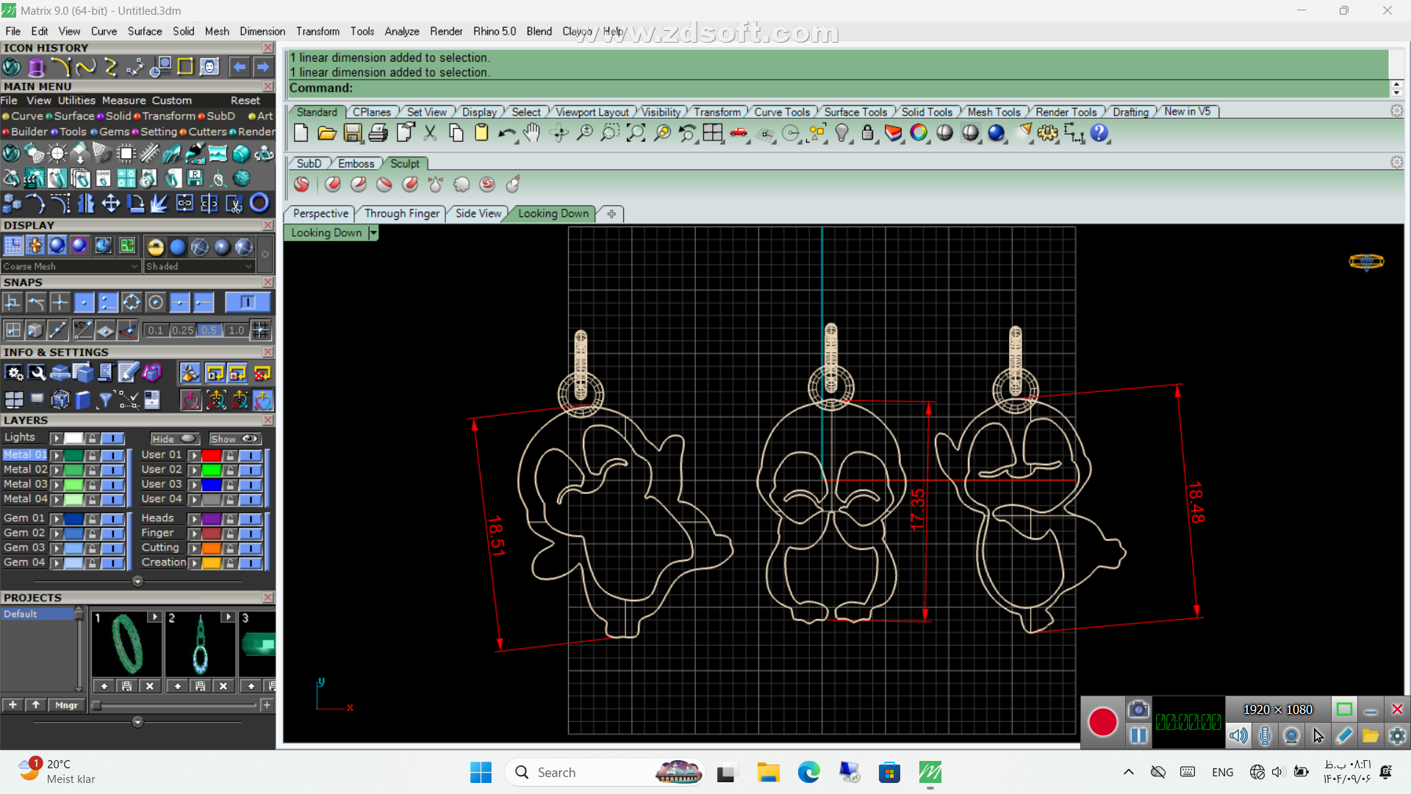The image size is (1411, 794).
Task: Click the Print icon in Standard toolbar
Action: pos(378,133)
